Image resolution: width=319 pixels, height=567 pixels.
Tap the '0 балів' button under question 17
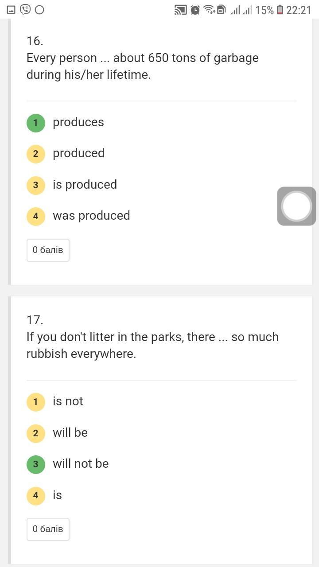[48, 529]
